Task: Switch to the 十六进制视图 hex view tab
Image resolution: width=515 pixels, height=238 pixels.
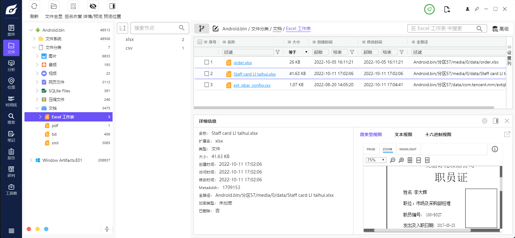Action: click(438, 134)
